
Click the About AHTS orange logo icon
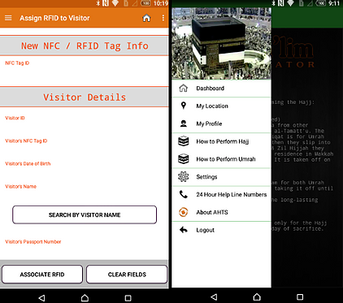tap(184, 212)
